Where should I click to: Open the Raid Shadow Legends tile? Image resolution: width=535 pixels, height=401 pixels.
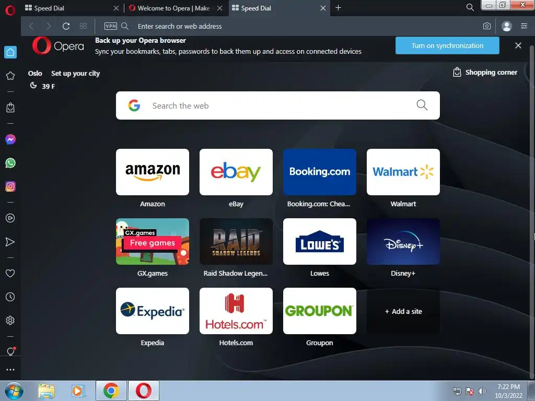pyautogui.click(x=236, y=241)
